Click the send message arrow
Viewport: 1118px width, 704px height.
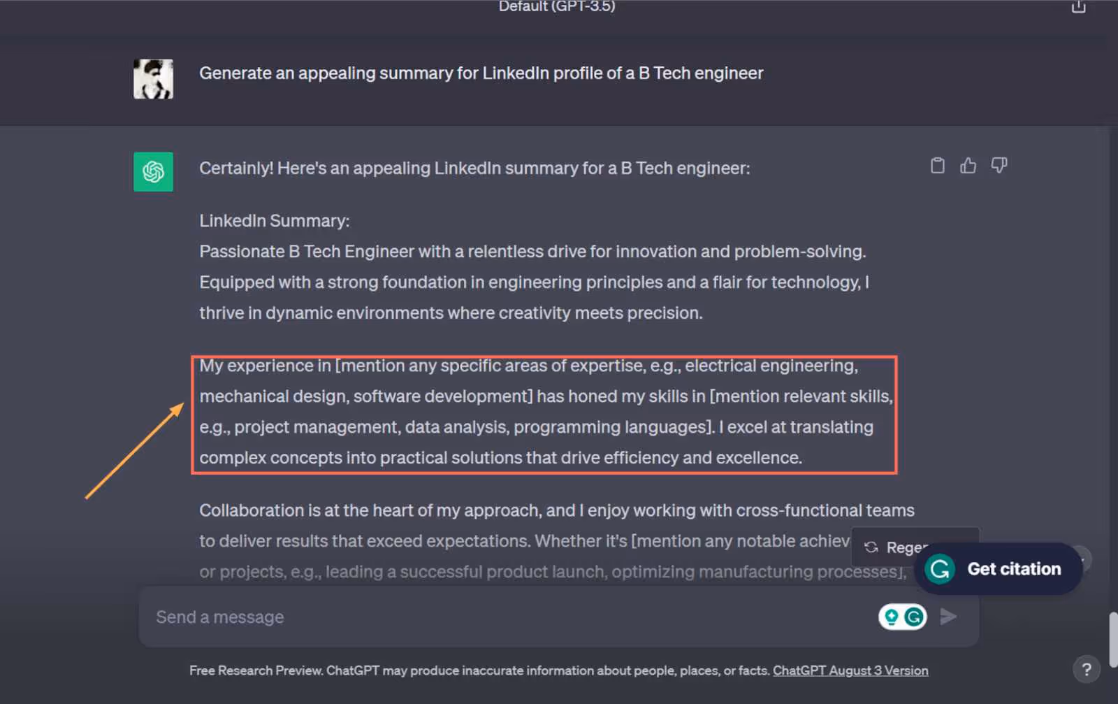coord(949,616)
